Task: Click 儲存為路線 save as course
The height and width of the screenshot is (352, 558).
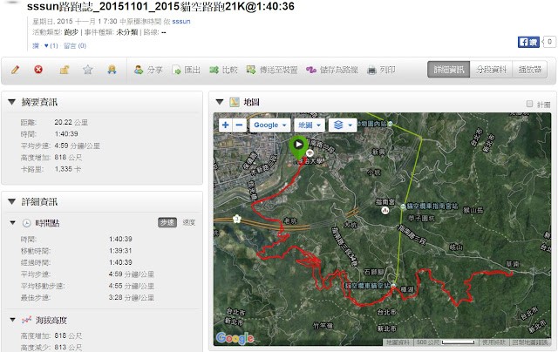Action: (332, 70)
